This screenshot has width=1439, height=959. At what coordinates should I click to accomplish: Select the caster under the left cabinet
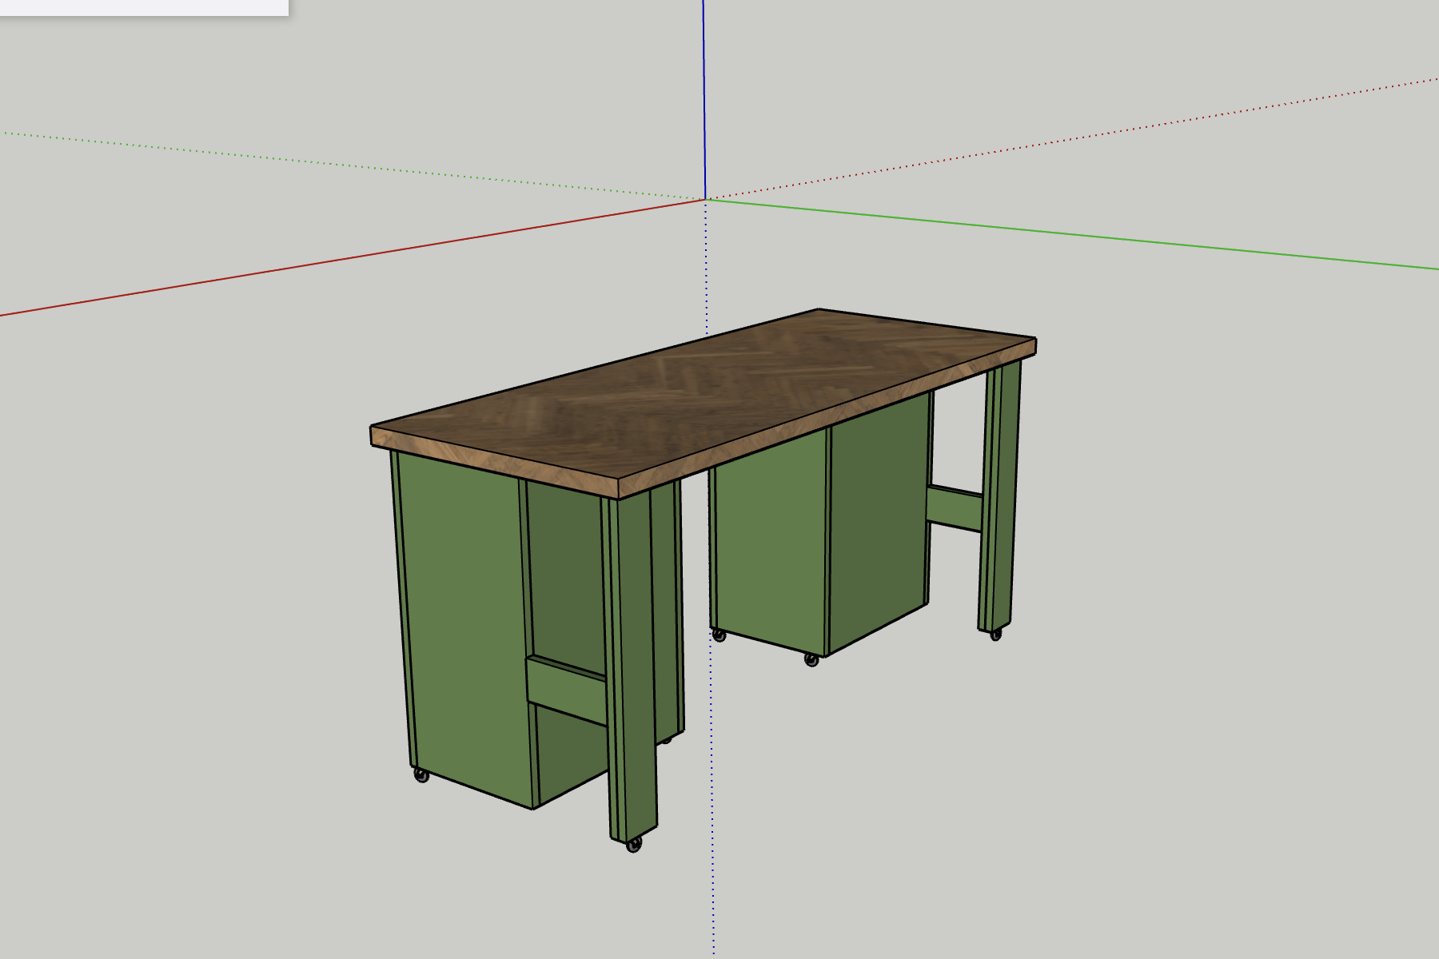421,774
